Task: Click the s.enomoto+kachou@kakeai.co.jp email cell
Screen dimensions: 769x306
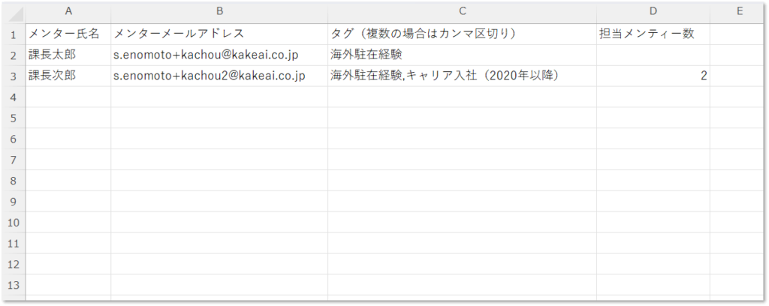Action: click(219, 55)
